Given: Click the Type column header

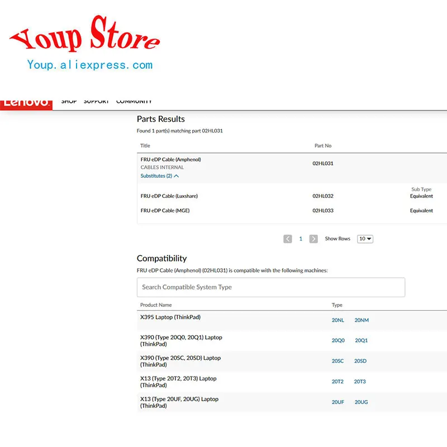Looking at the screenshot, I should pyautogui.click(x=337, y=305).
